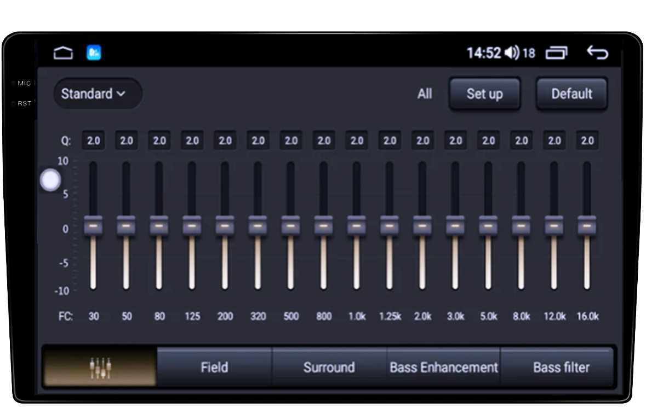Tap the Q value box for 500 Hz

(x=291, y=141)
